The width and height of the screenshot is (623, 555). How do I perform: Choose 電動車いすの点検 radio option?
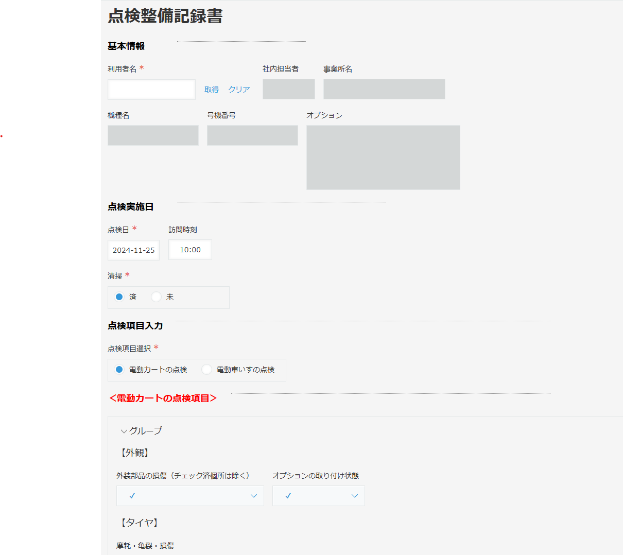tap(207, 370)
